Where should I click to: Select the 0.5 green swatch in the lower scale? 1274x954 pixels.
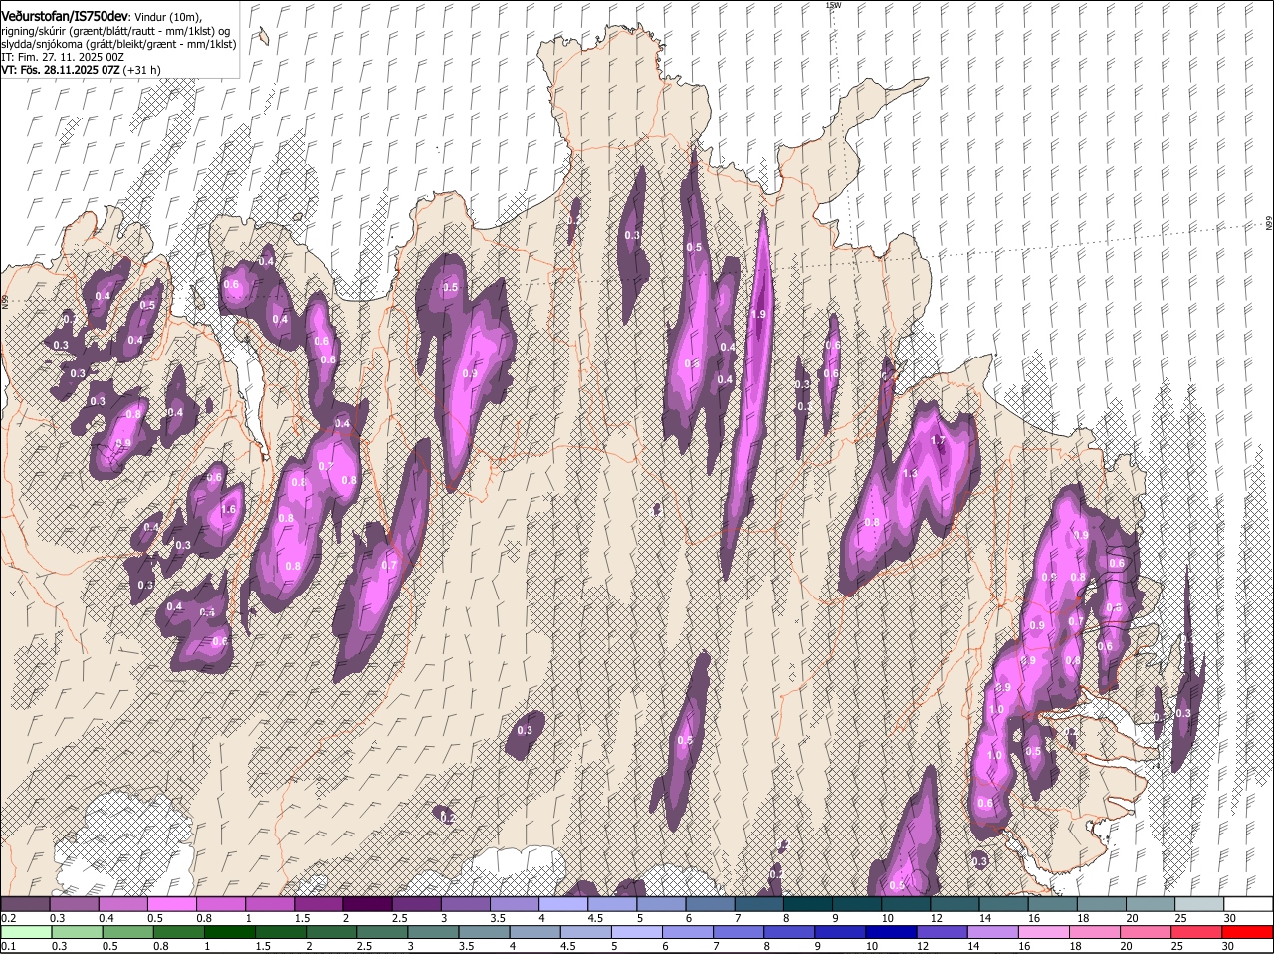(127, 932)
